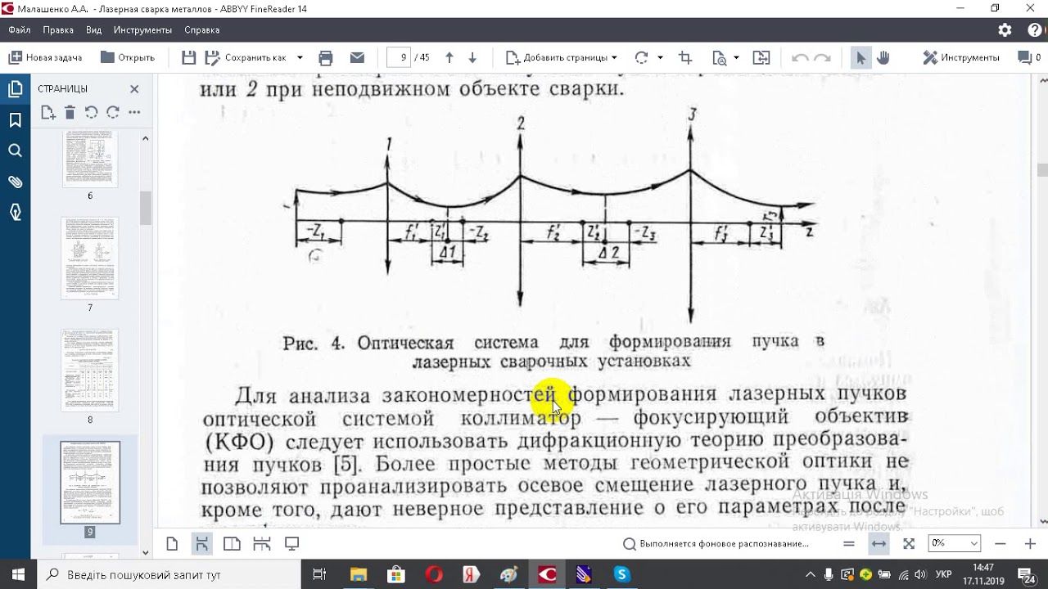Select the crop tool icon
The height and width of the screenshot is (589, 1048).
point(685,57)
